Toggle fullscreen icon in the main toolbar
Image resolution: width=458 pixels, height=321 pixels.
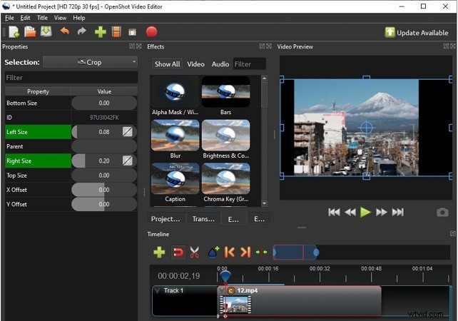tap(132, 32)
